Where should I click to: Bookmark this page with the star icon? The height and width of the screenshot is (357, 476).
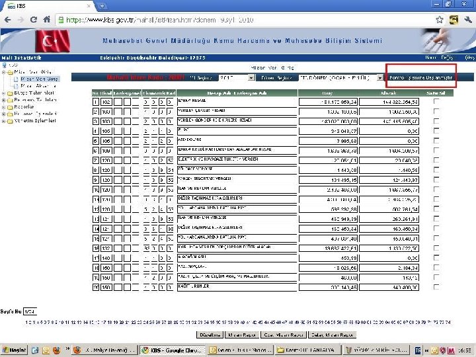click(x=439, y=20)
